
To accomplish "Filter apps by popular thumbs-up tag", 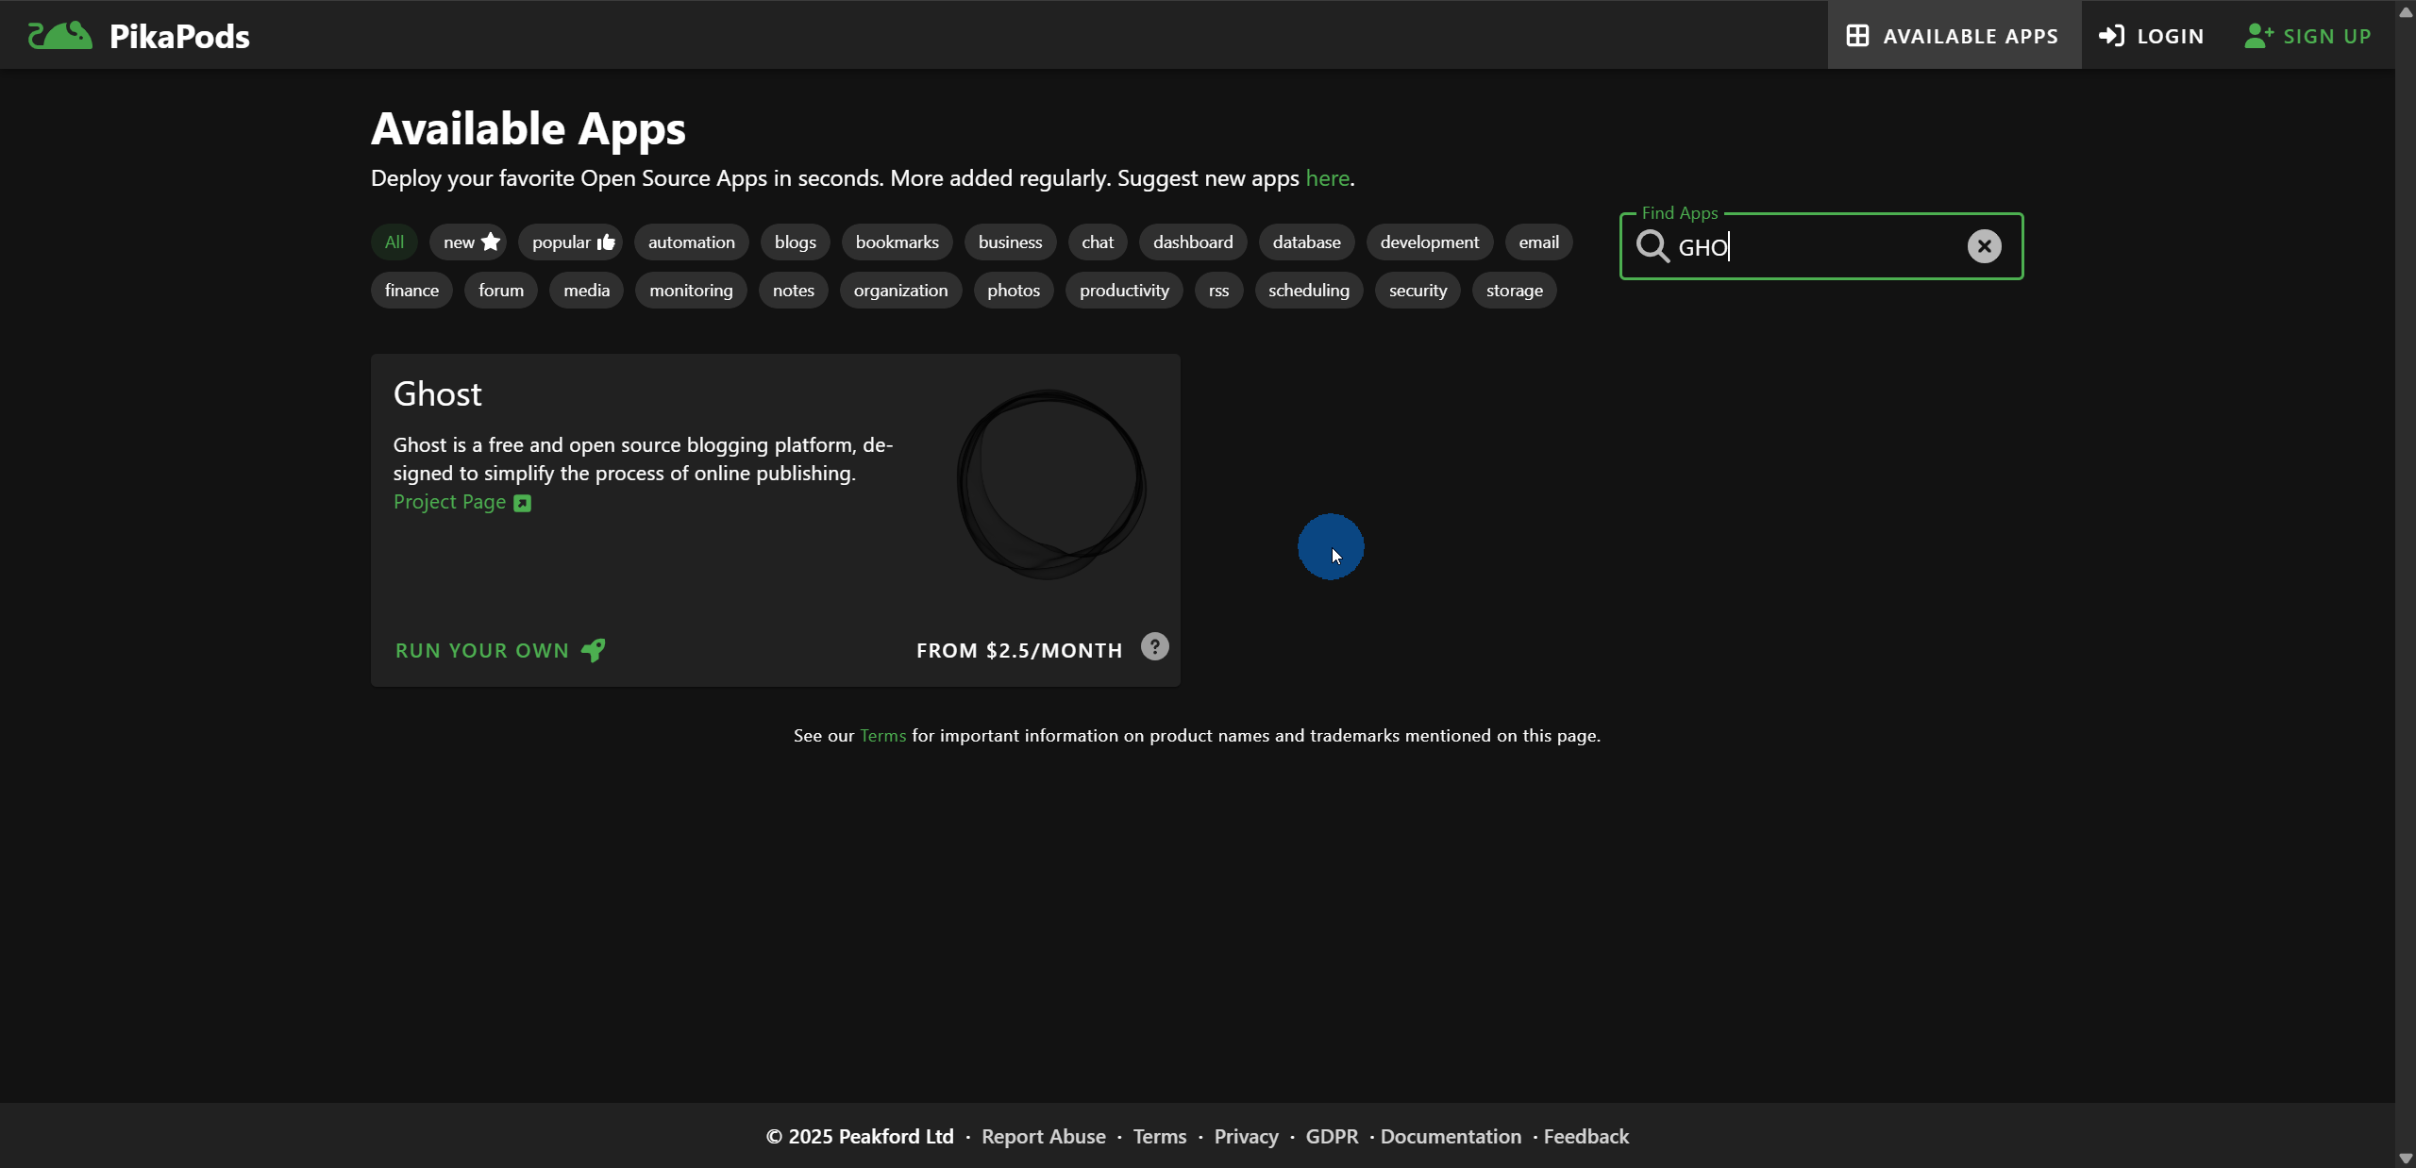I will pos(571,242).
